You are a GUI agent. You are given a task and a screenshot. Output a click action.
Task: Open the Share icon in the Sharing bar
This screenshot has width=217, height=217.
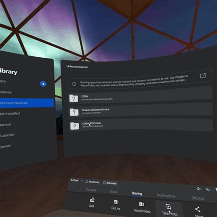198,209
